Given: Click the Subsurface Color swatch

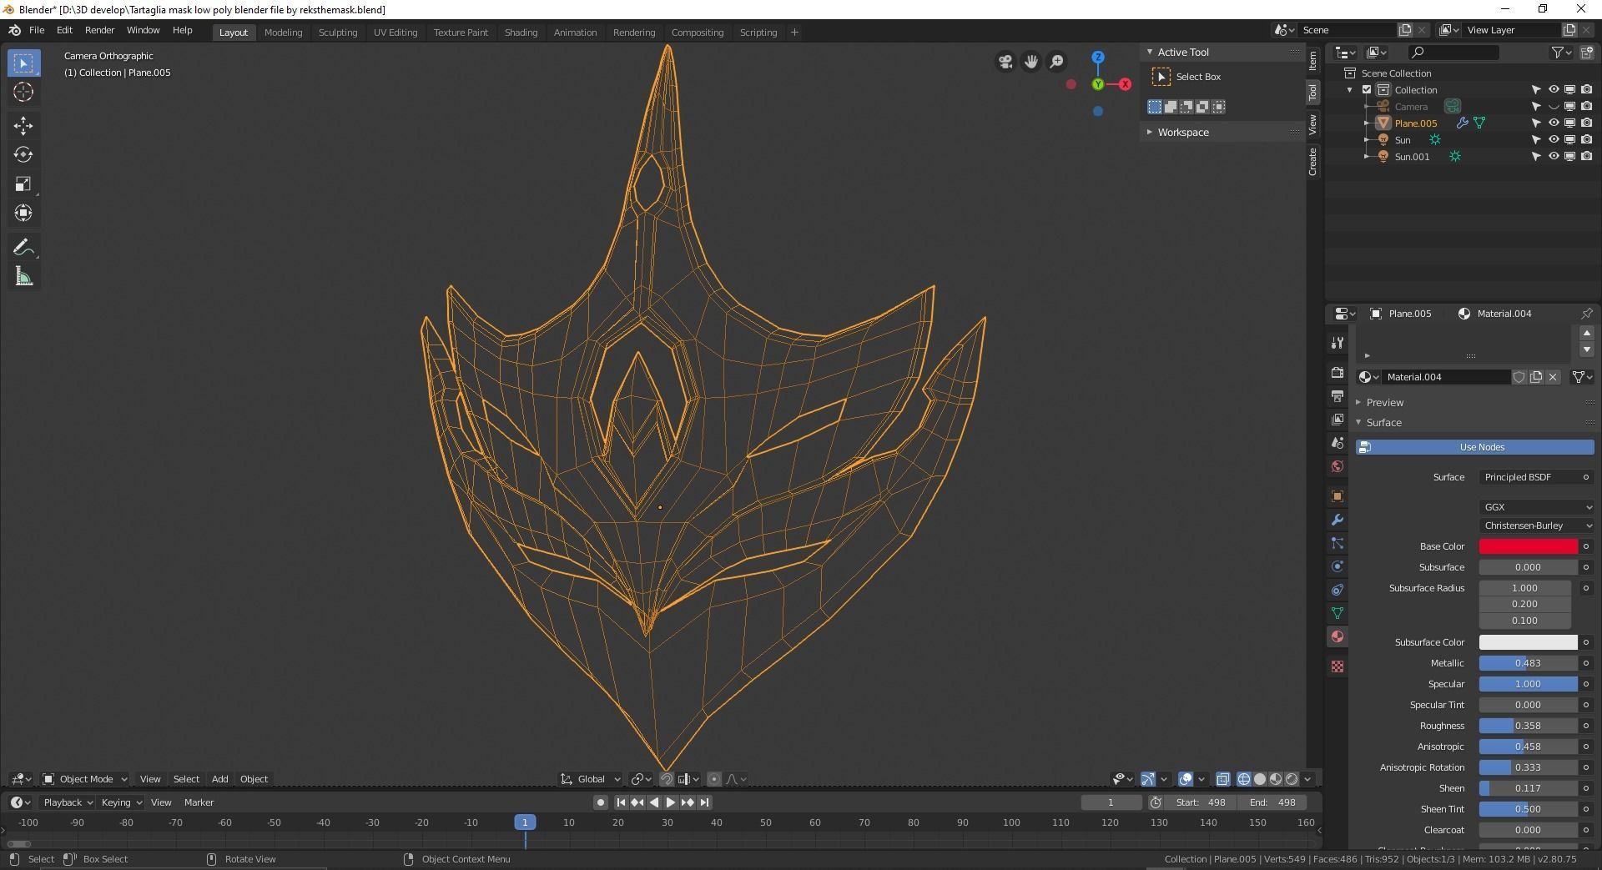Looking at the screenshot, I should pos(1528,642).
